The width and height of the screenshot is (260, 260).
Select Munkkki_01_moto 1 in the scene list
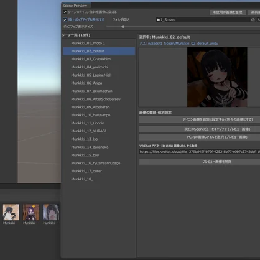coord(99,43)
